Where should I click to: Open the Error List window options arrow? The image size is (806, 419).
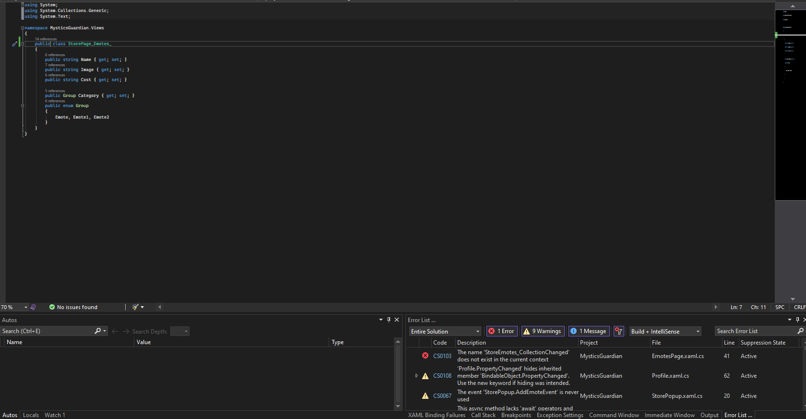[790, 320]
